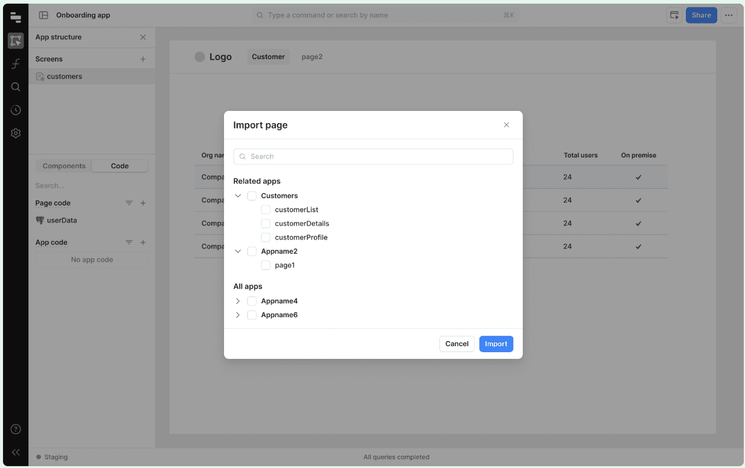The image size is (745, 468).
Task: Open the preview app icon in header
Action: pos(674,14)
